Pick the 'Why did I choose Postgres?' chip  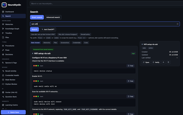pos(68,34)
